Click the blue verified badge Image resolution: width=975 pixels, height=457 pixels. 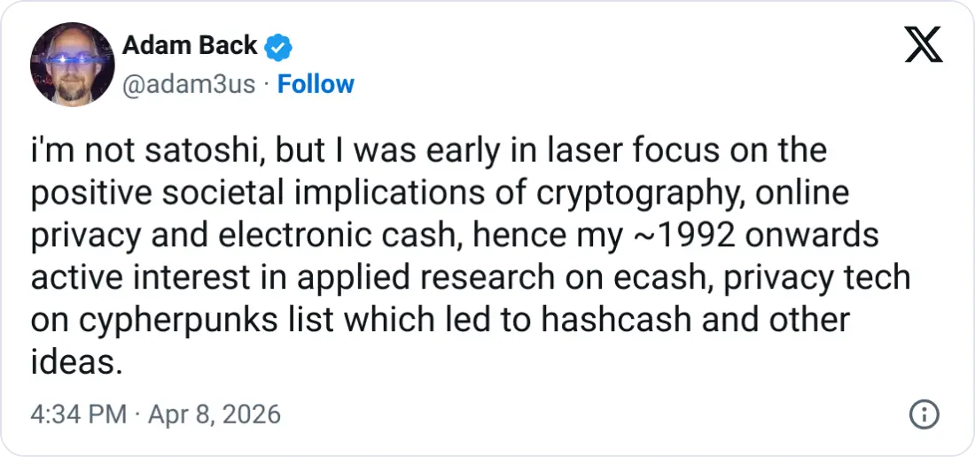point(279,45)
